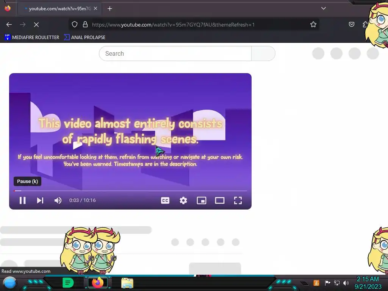Open MEDIAFIRE ROULETTER bookmark
388x291 pixels.
(32, 38)
